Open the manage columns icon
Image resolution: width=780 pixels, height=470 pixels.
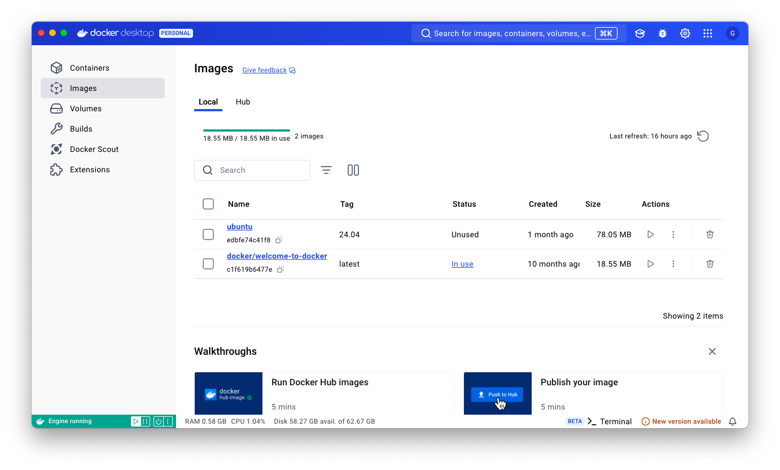353,170
